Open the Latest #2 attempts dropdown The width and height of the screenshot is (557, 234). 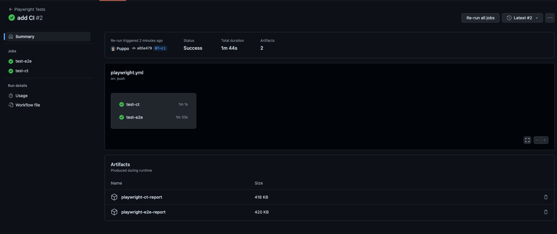click(522, 18)
